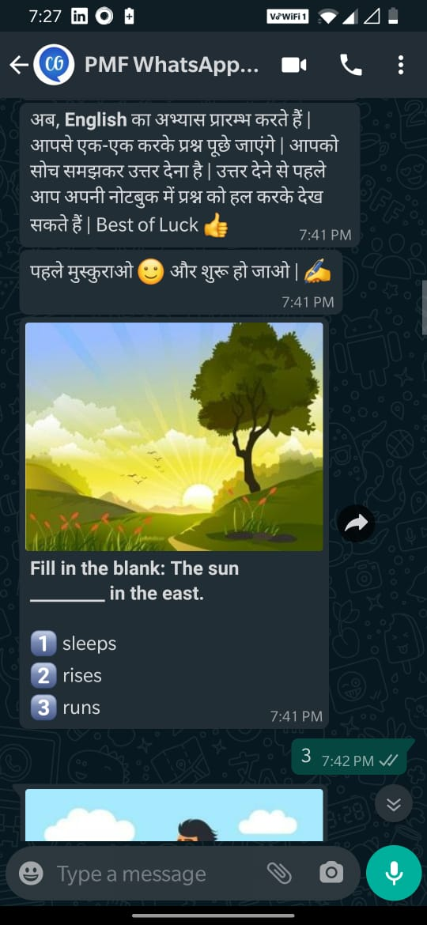Tap the sent message bubble showing 3
Image resolution: width=427 pixels, height=925 pixels.
(352, 757)
